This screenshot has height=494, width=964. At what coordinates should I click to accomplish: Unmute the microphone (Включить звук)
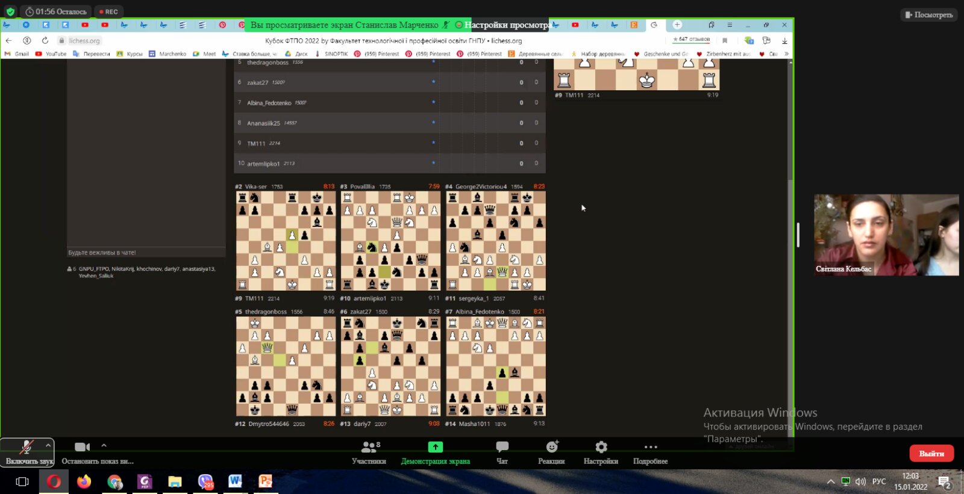(x=26, y=451)
